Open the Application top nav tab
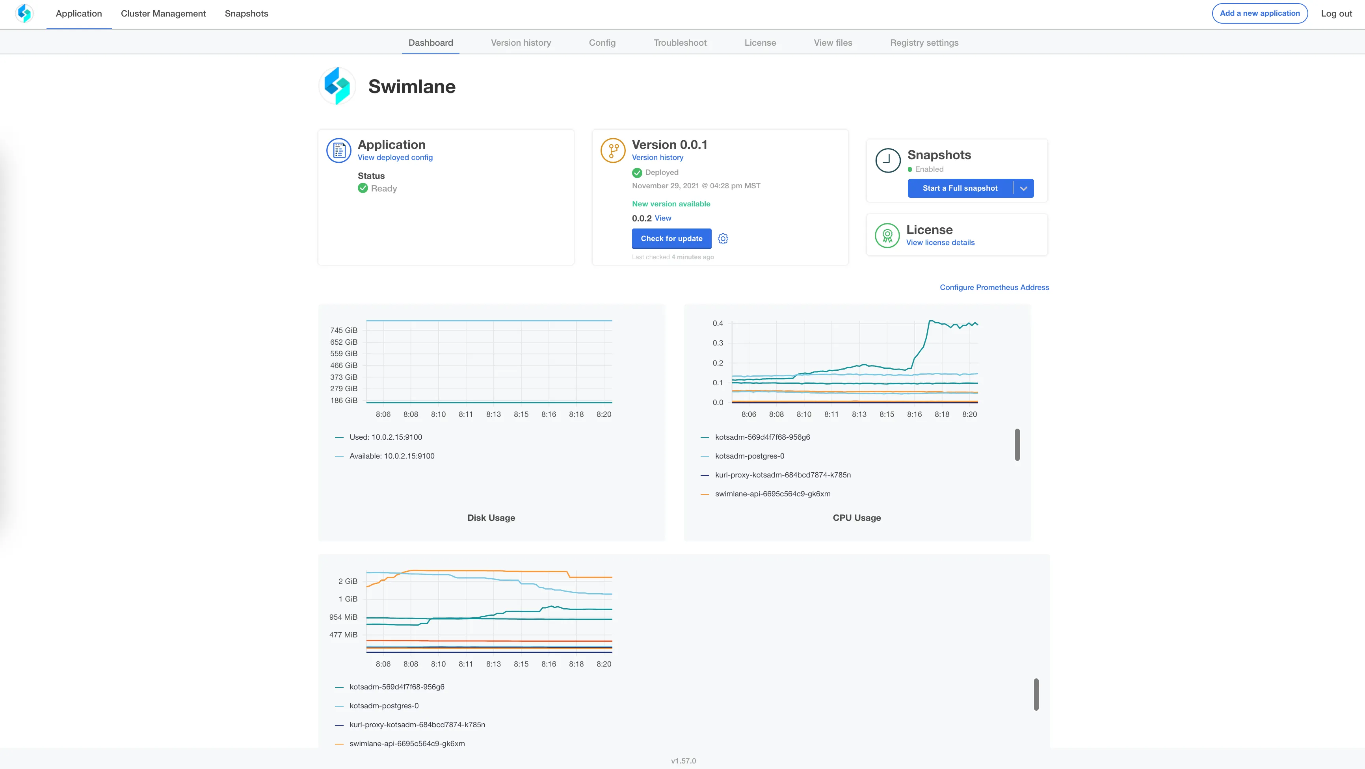 pyautogui.click(x=79, y=14)
